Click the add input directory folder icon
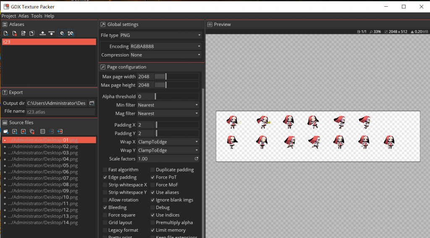430x238 pixels. (5, 131)
